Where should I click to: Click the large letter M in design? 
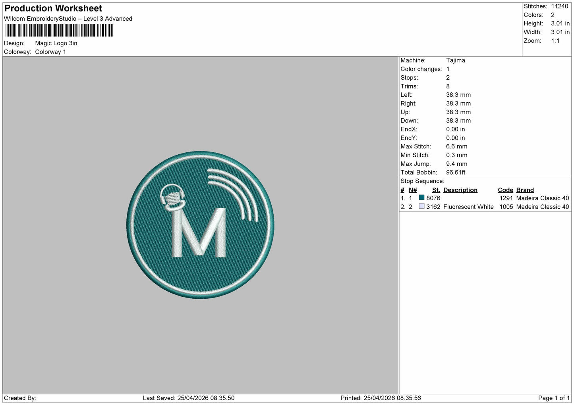199,232
